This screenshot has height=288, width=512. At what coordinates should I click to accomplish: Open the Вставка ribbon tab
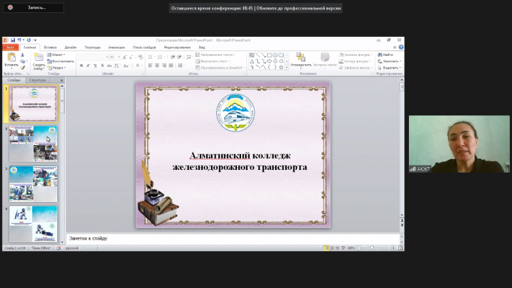click(50, 47)
